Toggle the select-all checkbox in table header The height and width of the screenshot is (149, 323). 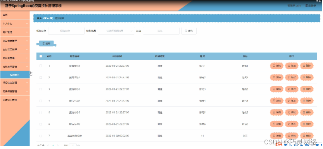point(41,56)
